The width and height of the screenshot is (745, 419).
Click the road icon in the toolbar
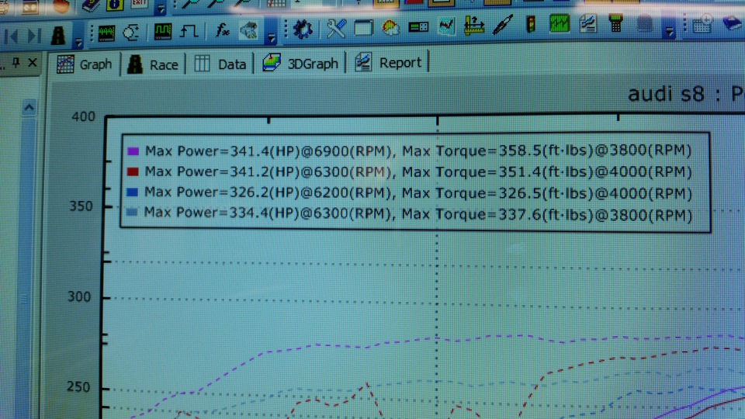[x=58, y=35]
